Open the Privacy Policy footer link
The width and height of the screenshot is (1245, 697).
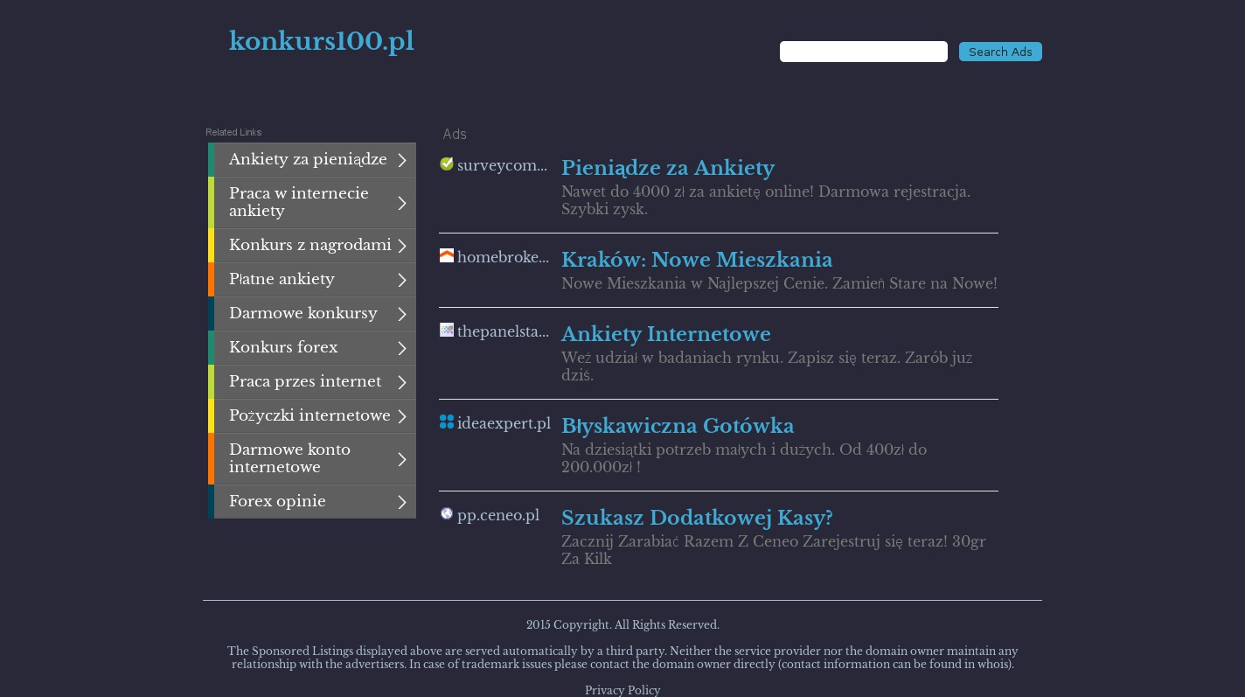pyautogui.click(x=622, y=690)
